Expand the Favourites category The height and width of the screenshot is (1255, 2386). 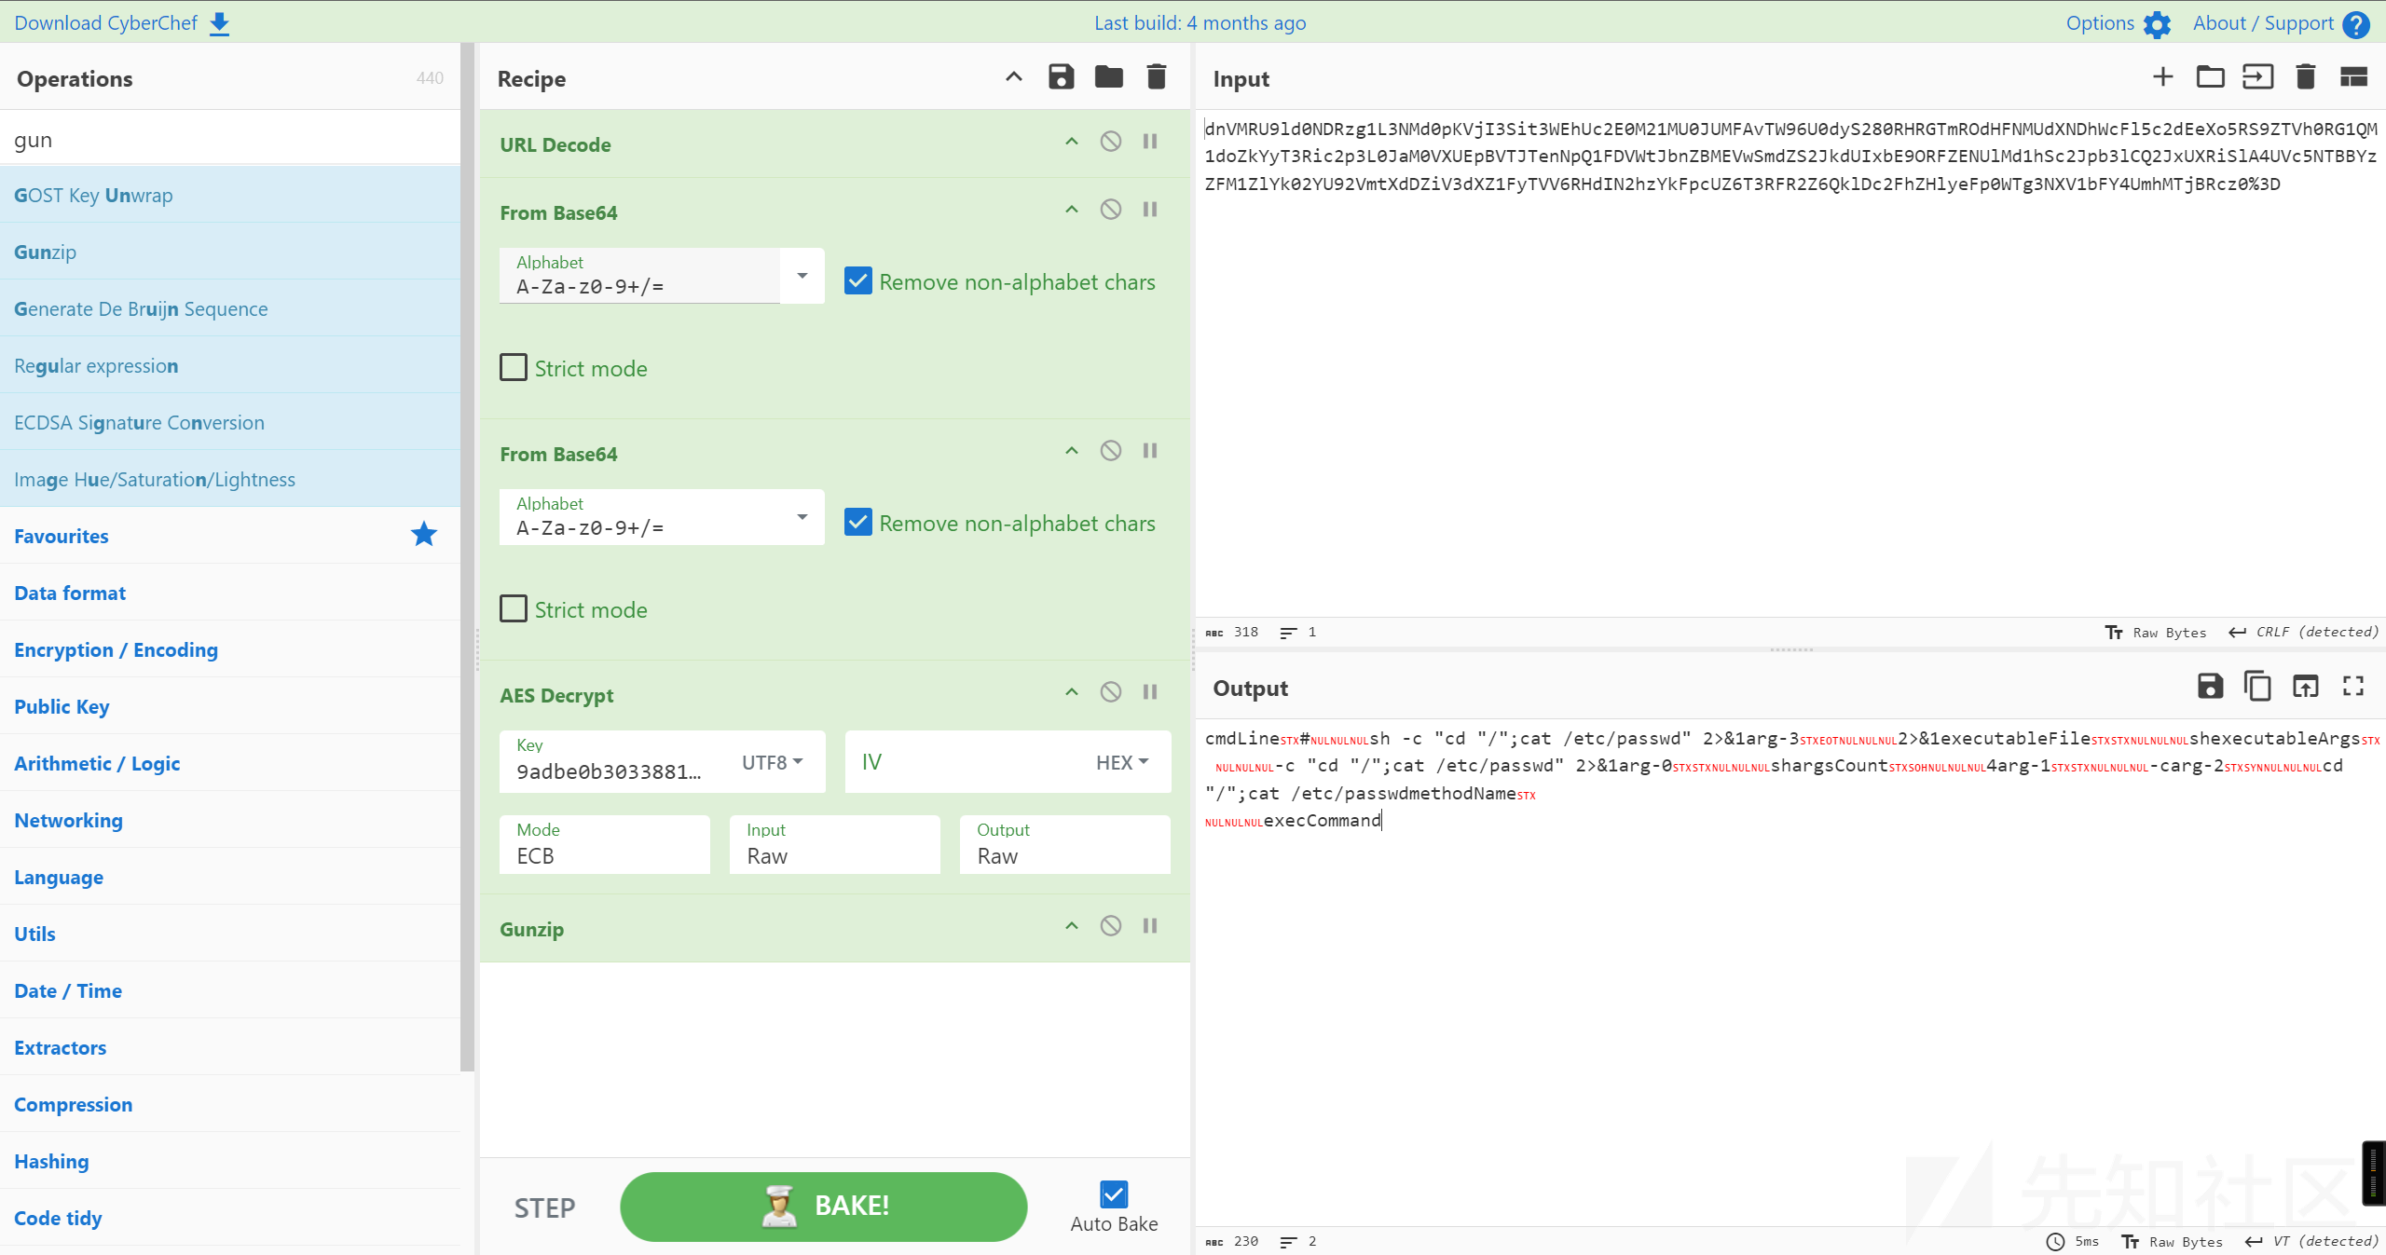(230, 536)
